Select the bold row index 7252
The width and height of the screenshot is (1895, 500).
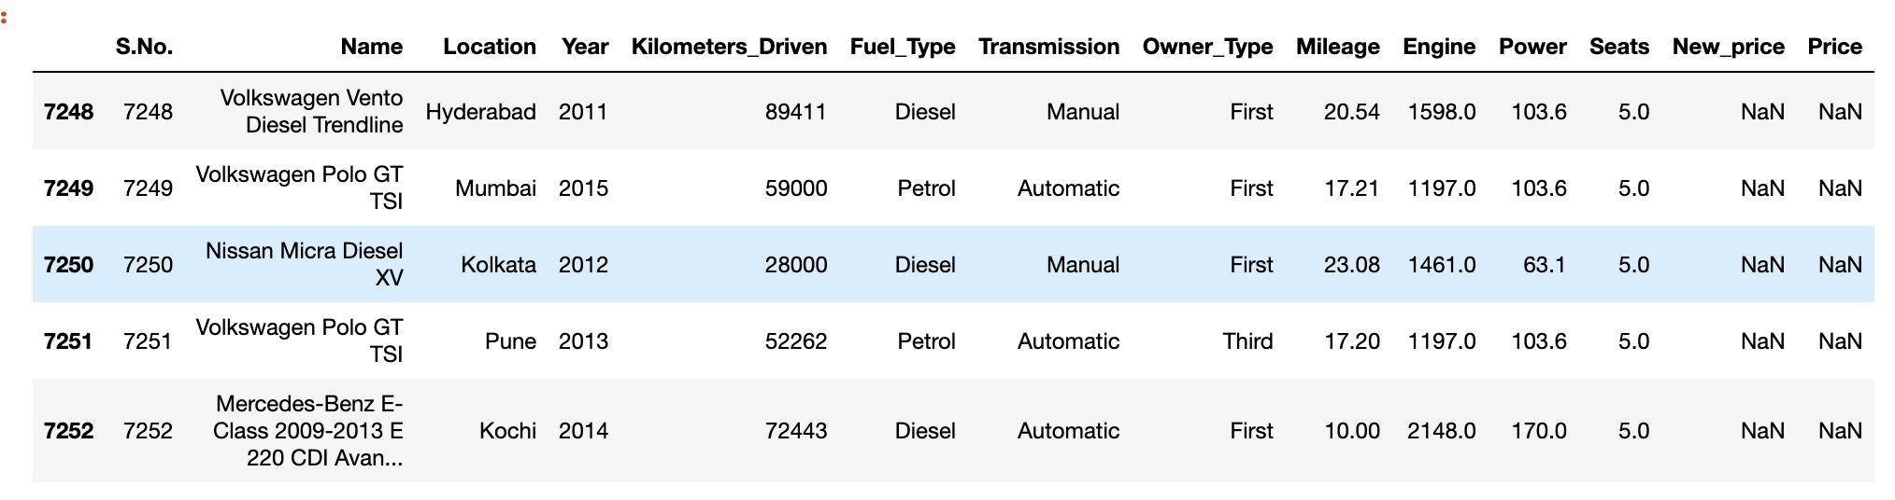pyautogui.click(x=68, y=431)
